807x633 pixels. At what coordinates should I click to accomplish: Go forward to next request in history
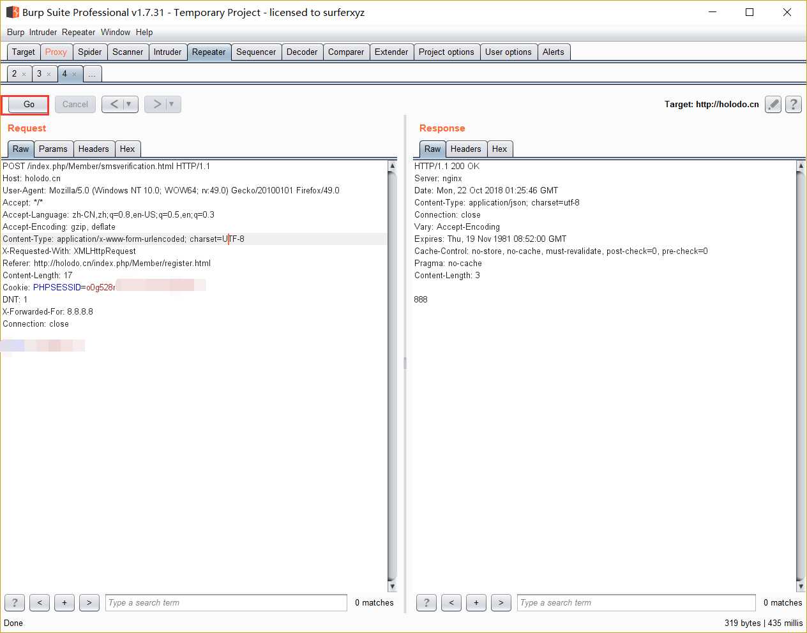tap(156, 104)
